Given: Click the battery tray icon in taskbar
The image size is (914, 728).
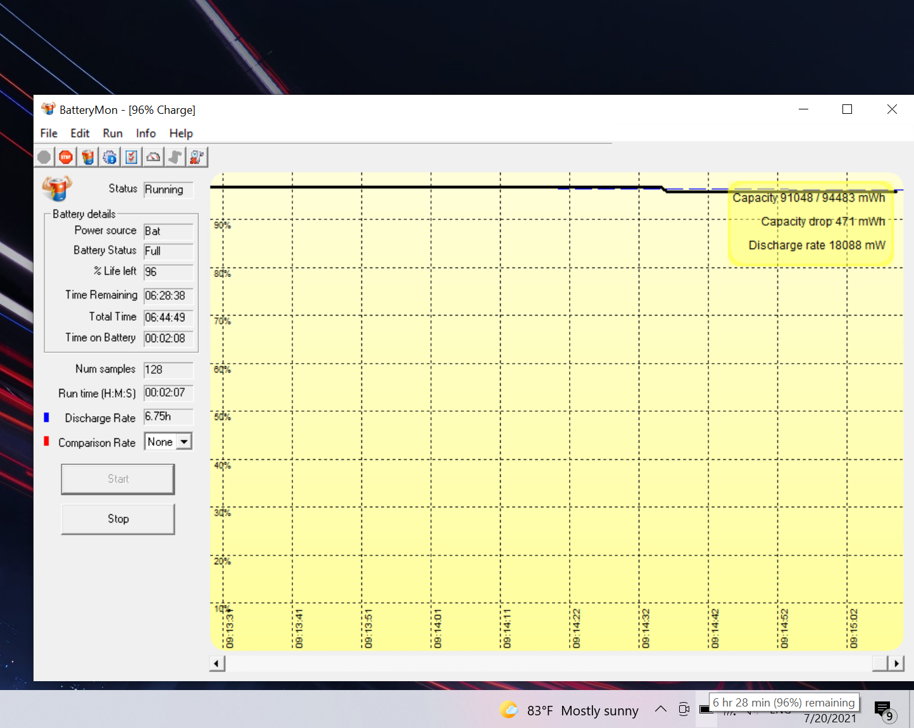Looking at the screenshot, I should pyautogui.click(x=705, y=710).
